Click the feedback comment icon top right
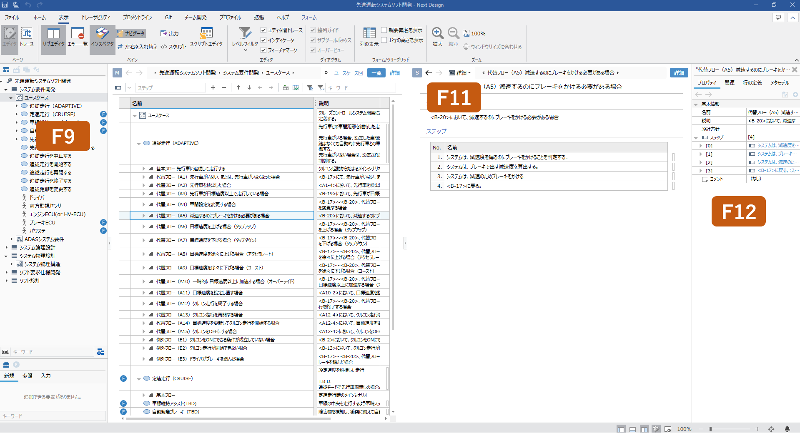This screenshot has height=433, width=800. click(778, 17)
